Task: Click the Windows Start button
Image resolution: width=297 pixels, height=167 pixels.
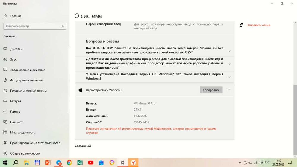Action: click(x=5, y=163)
